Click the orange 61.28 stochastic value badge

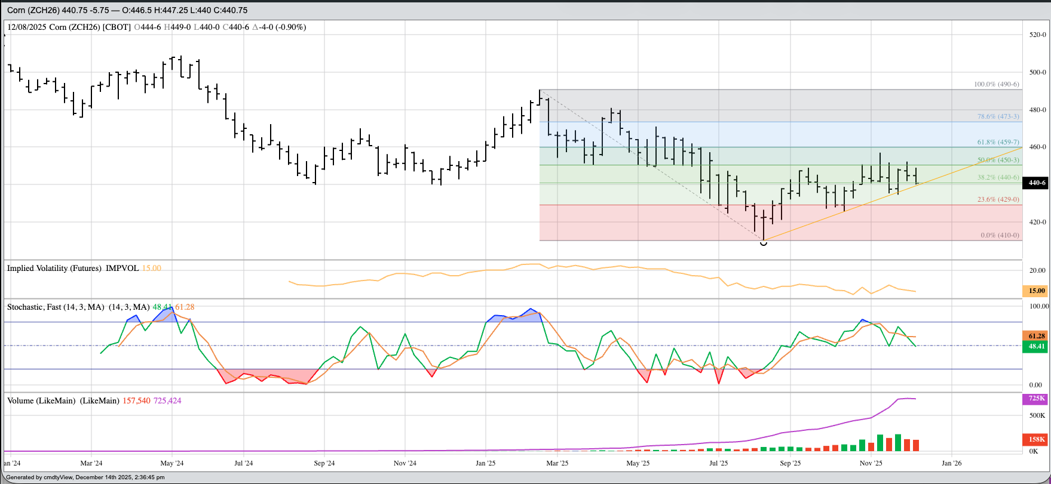click(x=1036, y=336)
